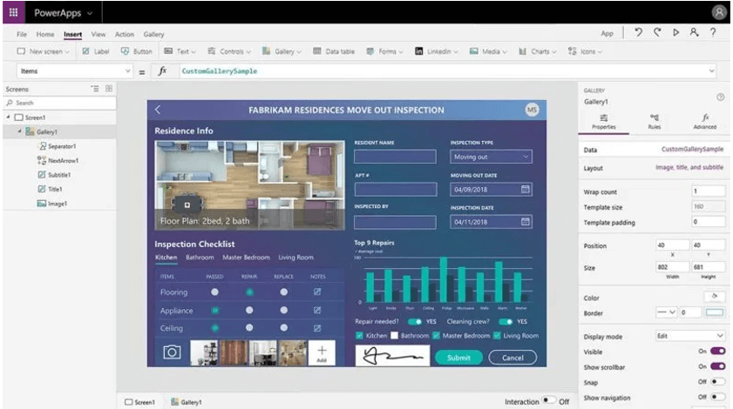
Task: Click the Cancel button
Action: (x=512, y=358)
